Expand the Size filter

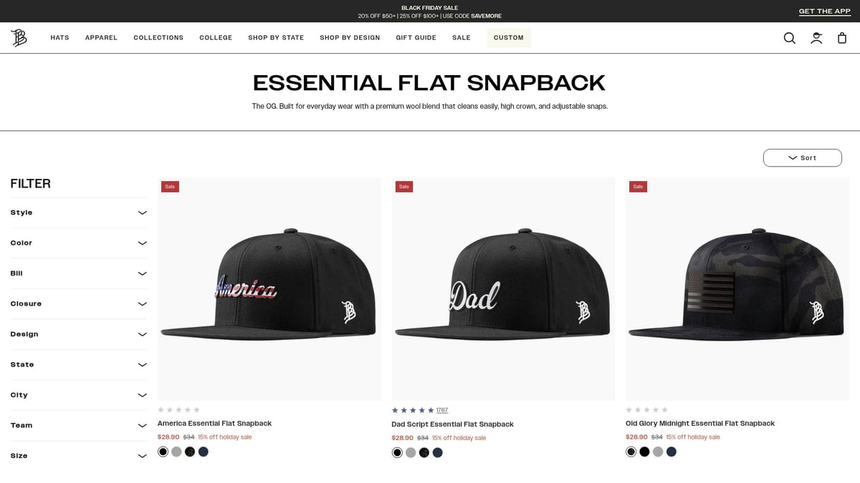pyautogui.click(x=78, y=455)
